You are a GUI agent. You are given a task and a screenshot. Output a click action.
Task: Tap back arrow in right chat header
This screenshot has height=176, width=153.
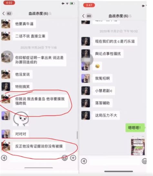tap(83, 16)
